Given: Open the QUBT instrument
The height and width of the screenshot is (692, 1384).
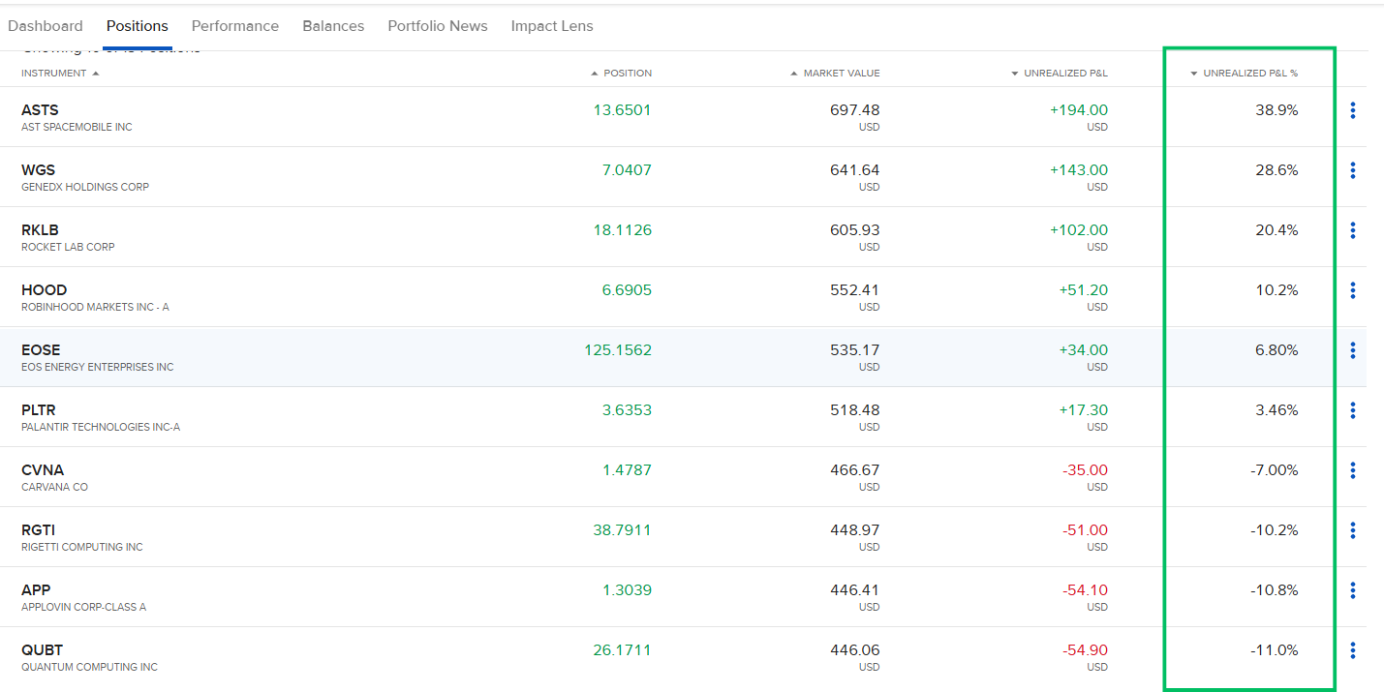Looking at the screenshot, I should tap(42, 650).
